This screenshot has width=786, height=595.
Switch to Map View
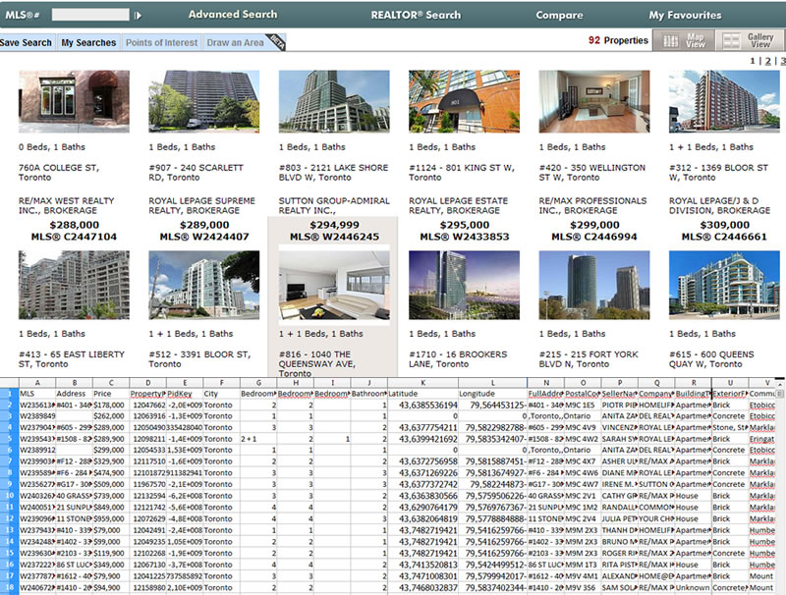point(683,40)
